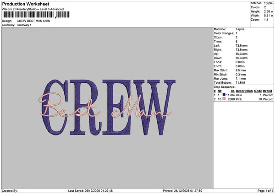The height and width of the screenshot is (194, 275).
Task: Click the Stitches count 13894
Action: (268, 3)
